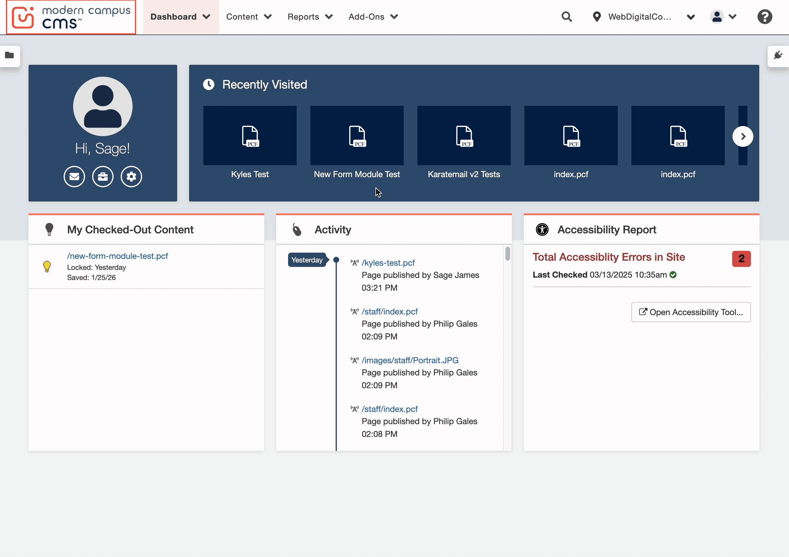The image size is (789, 557).
Task: Open the gadgets plug icon sidebar
Action: coord(778,55)
